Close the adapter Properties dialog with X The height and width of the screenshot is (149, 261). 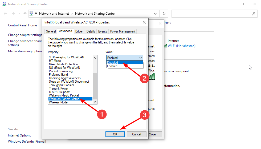click(144, 22)
